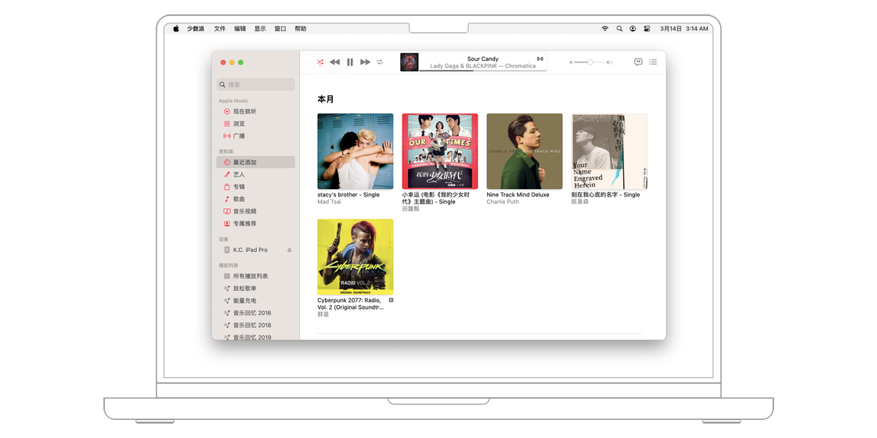
Task: Open 刻在我心底的名字 album cover
Action: tap(609, 152)
